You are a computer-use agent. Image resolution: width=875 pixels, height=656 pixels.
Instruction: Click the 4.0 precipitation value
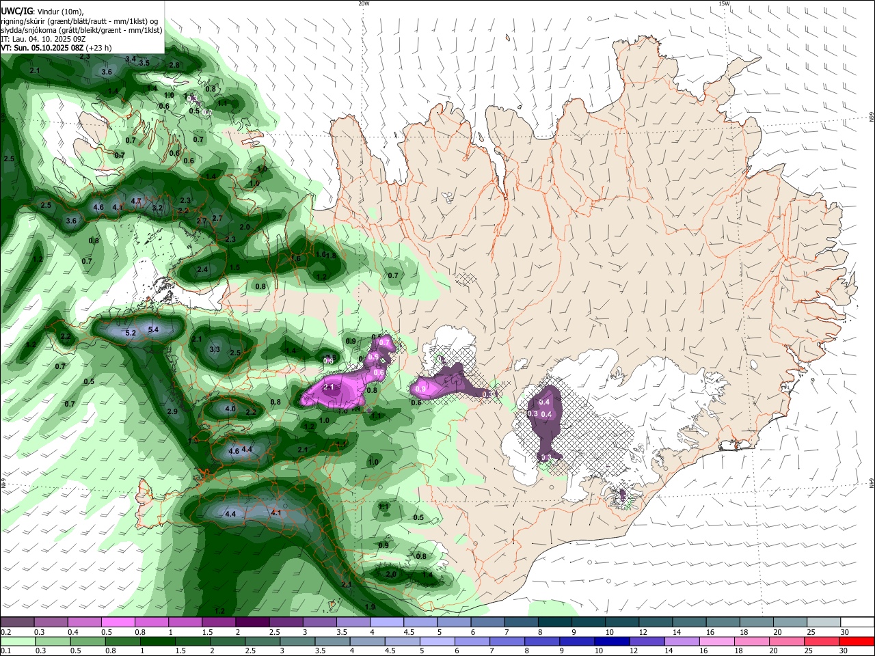[230, 409]
